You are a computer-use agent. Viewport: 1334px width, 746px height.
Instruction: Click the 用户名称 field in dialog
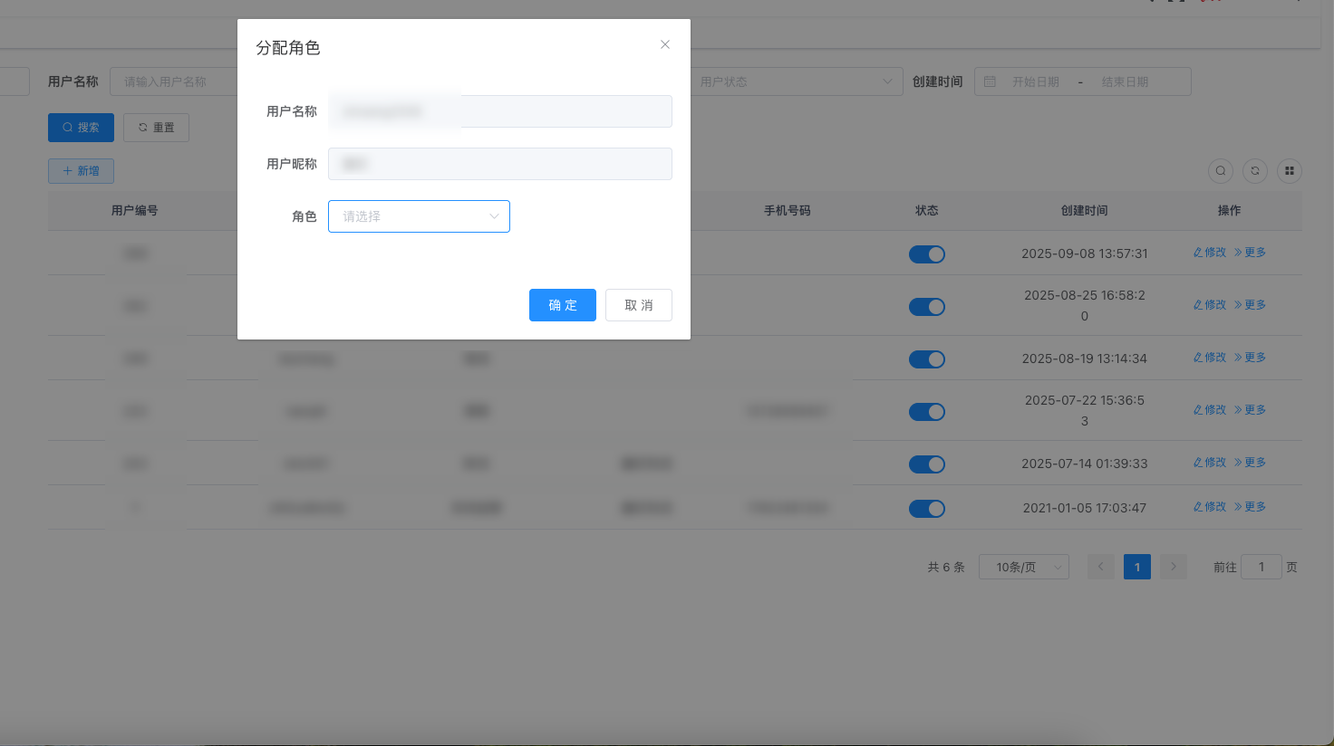coord(500,111)
